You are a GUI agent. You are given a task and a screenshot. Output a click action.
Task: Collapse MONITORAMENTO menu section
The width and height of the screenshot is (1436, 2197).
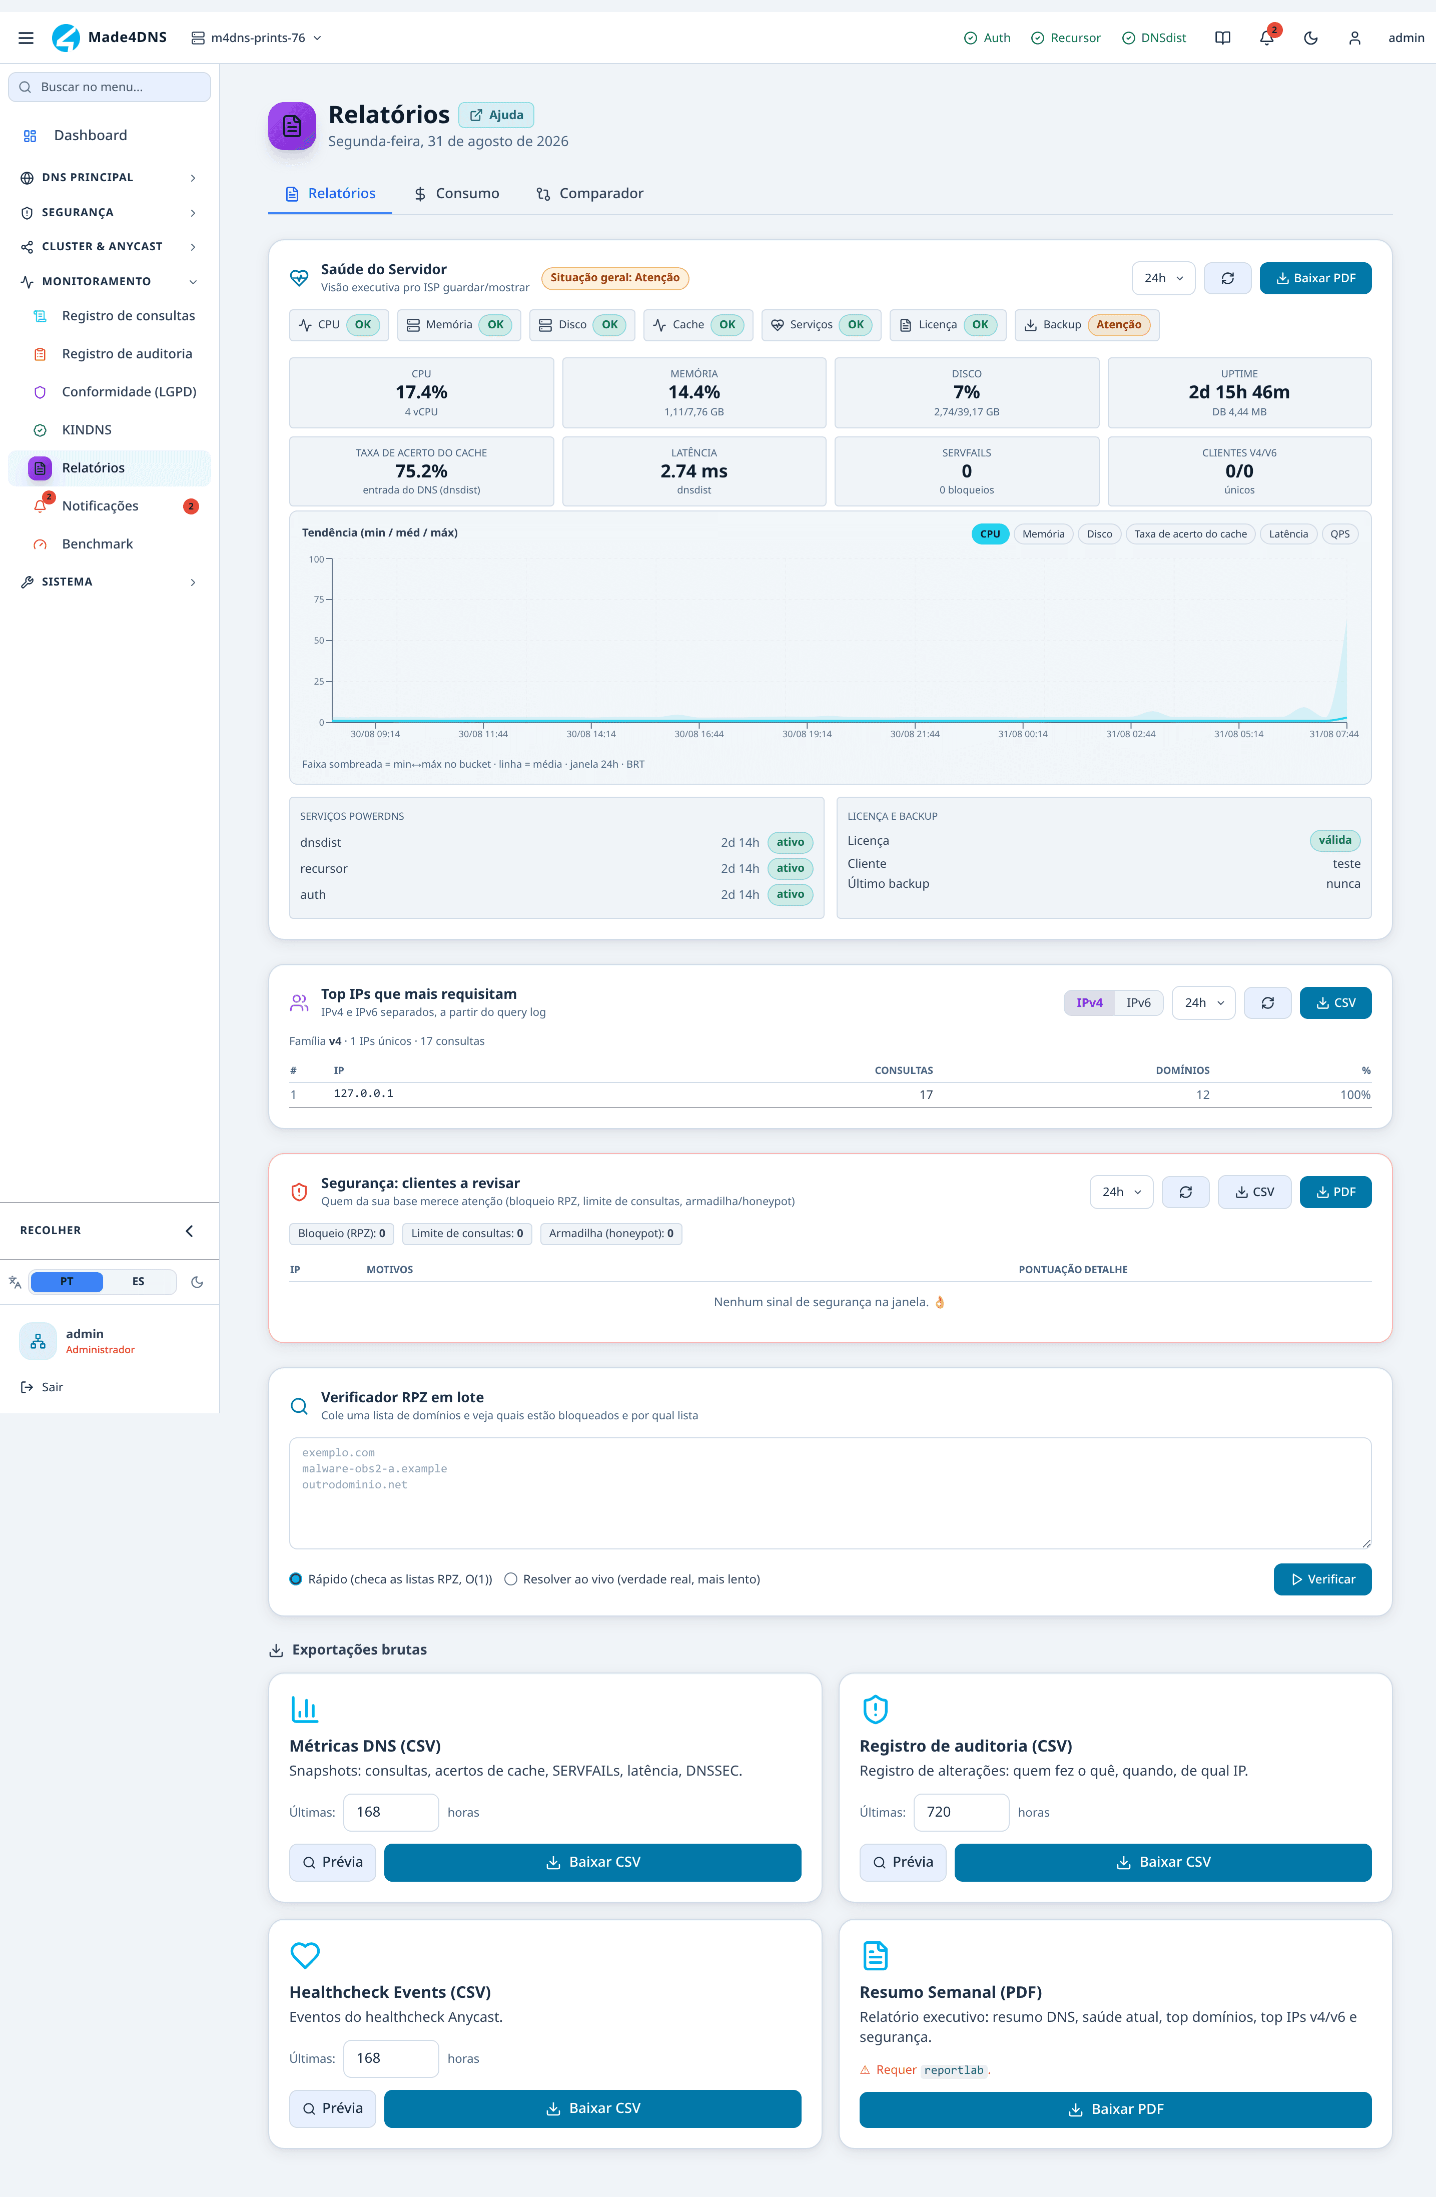click(110, 282)
